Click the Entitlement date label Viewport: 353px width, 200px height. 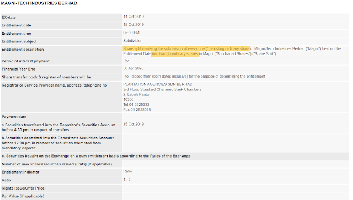17,25
